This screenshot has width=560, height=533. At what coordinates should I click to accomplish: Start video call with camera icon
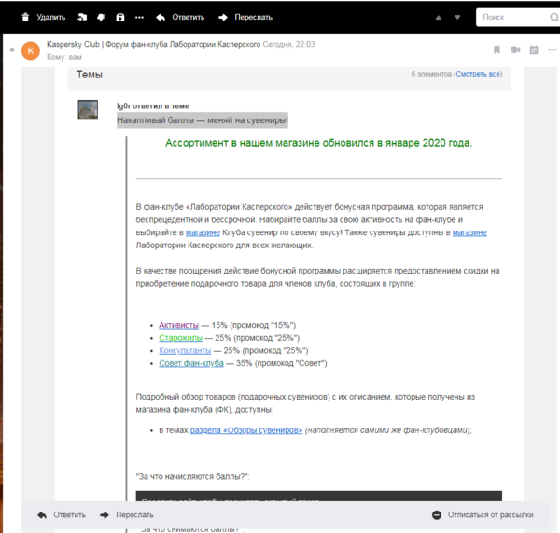point(515,49)
